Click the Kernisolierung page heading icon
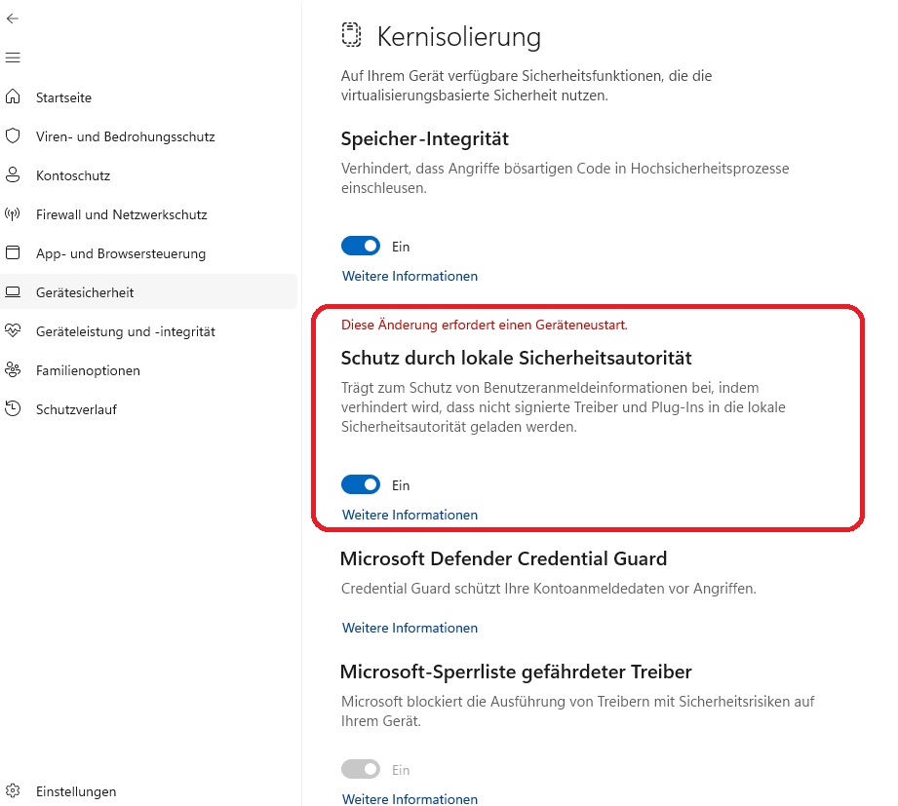This screenshot has height=806, width=898. [351, 36]
